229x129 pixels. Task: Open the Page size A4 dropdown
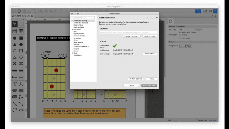187,30
